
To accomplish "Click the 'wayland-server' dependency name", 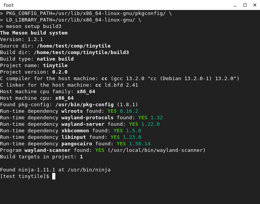I will pyautogui.click(x=83, y=124).
